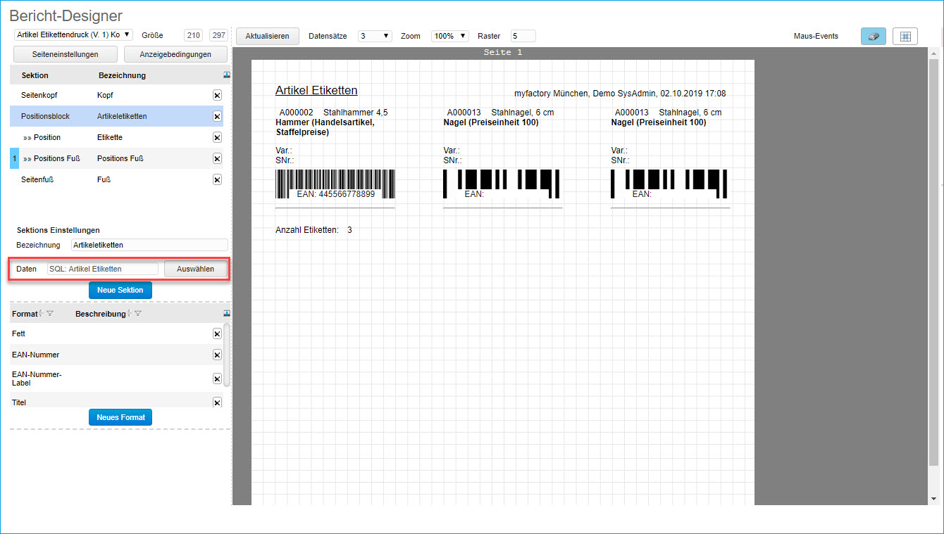Image resolution: width=944 pixels, height=534 pixels.
Task: Remove the Seitenfuß section
Action: click(217, 179)
